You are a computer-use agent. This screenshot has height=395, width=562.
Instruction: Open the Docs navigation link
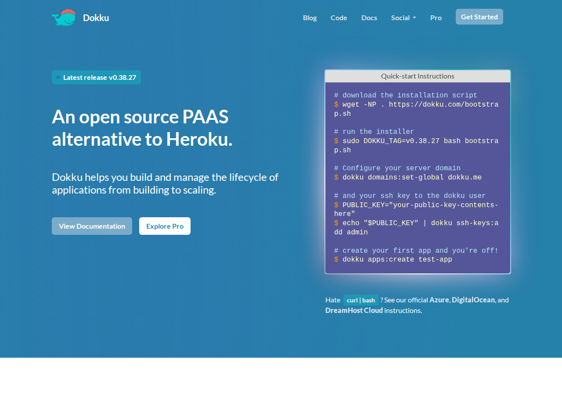(x=369, y=18)
